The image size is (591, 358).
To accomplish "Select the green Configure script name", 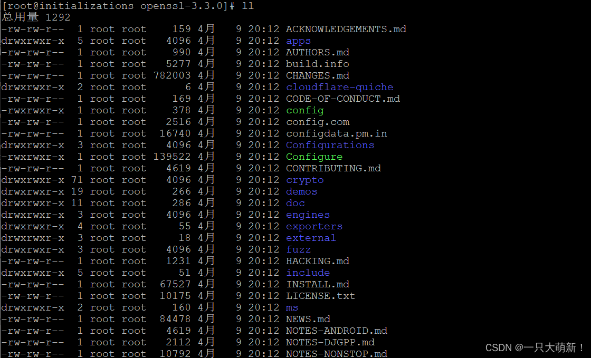I will pyautogui.click(x=314, y=157).
